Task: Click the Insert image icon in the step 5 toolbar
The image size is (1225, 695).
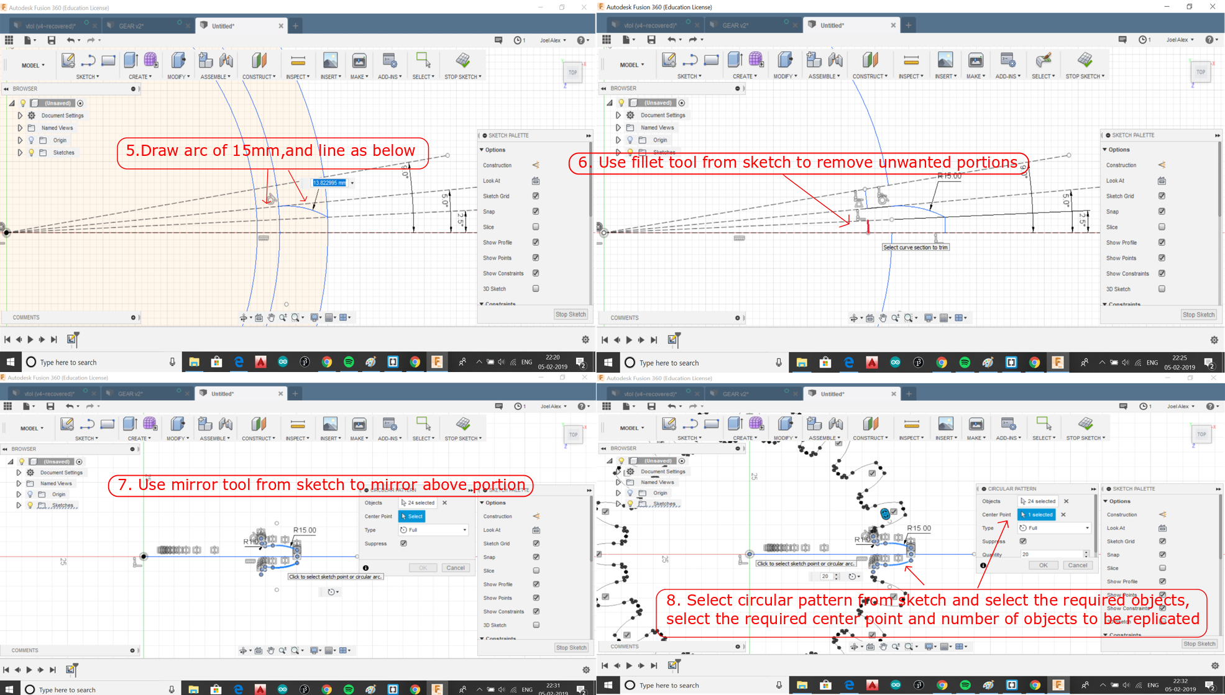Action: 330,61
